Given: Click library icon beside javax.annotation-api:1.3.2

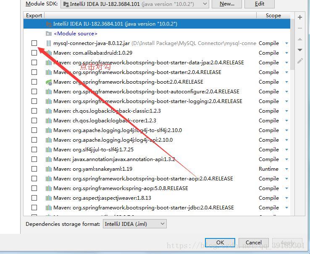Looking at the screenshot, I should tap(49, 159).
